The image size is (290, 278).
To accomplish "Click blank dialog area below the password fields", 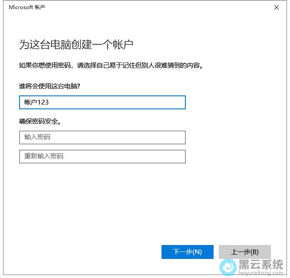I will click(130, 200).
